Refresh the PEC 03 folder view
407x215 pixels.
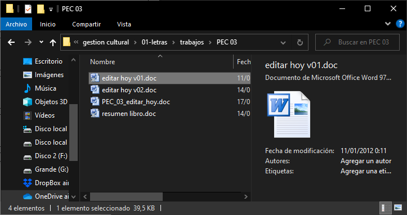[300, 42]
